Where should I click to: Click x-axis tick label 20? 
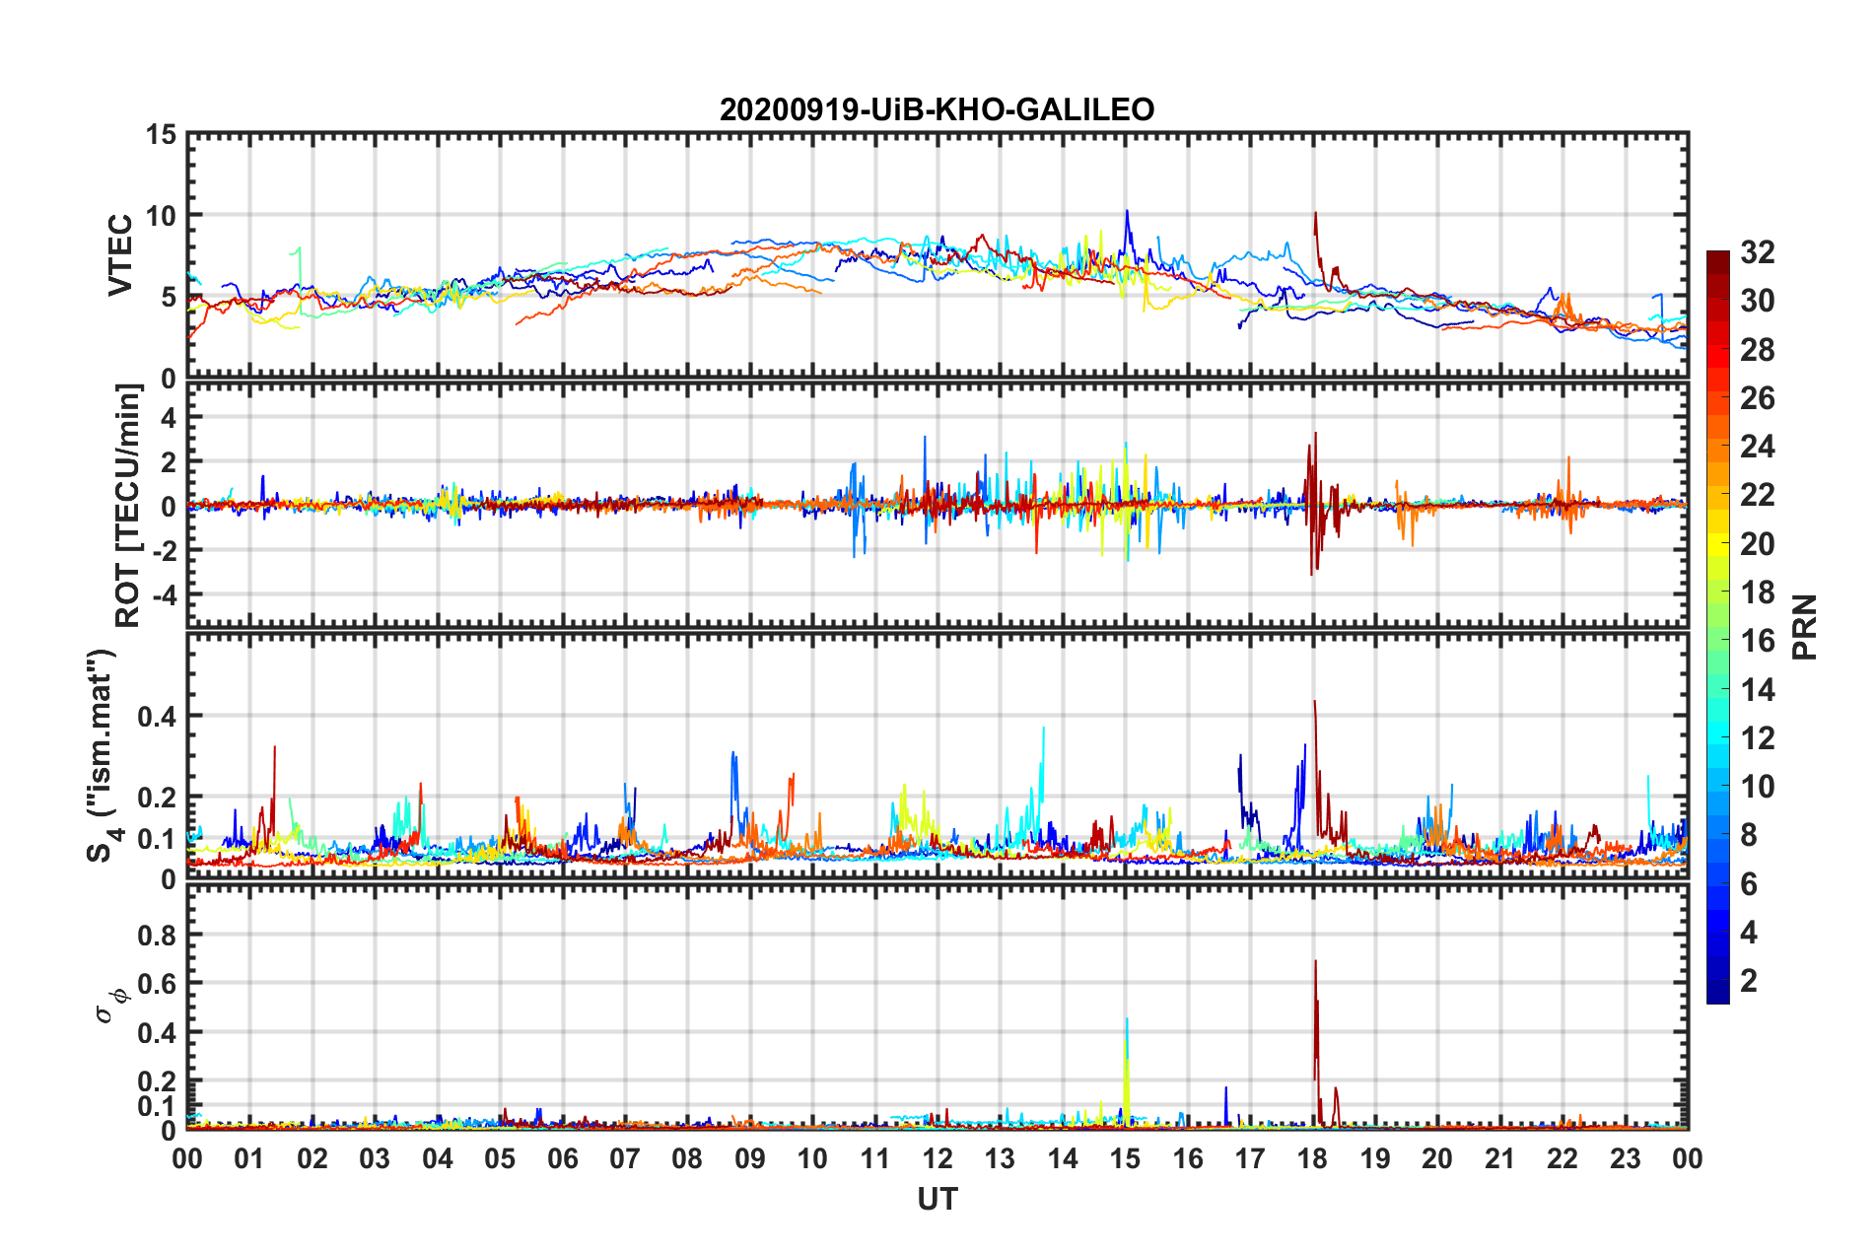coord(1437,1158)
